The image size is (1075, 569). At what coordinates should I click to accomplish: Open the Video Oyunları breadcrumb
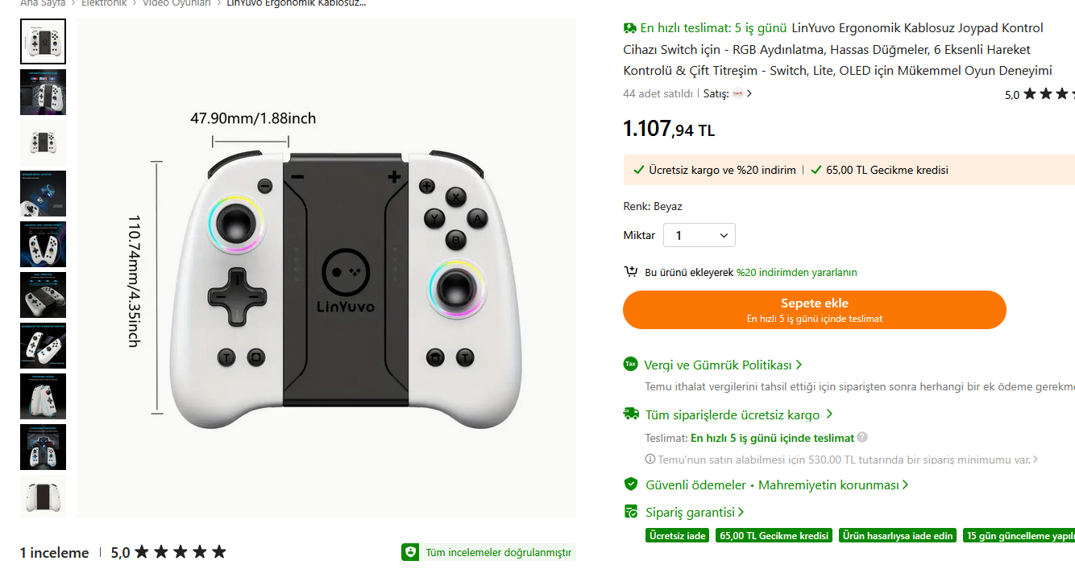[176, 3]
